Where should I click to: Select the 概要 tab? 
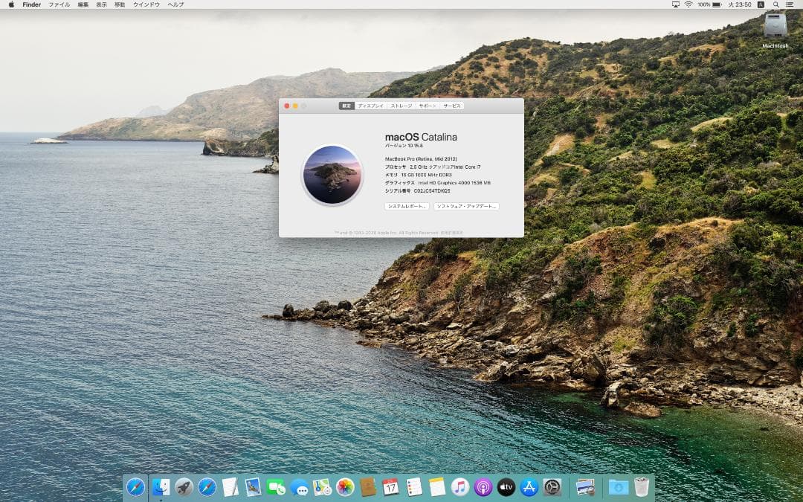pyautogui.click(x=346, y=106)
